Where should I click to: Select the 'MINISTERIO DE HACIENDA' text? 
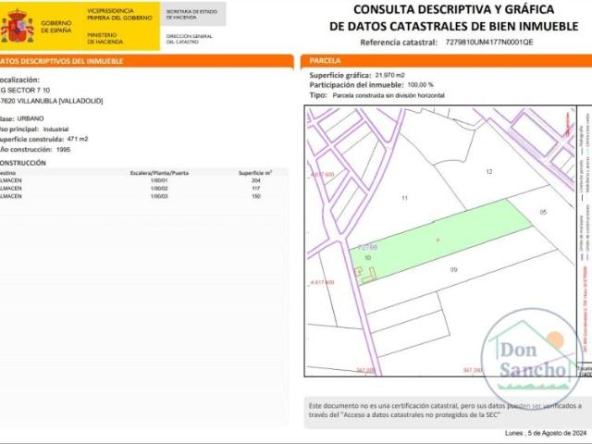[x=105, y=38]
